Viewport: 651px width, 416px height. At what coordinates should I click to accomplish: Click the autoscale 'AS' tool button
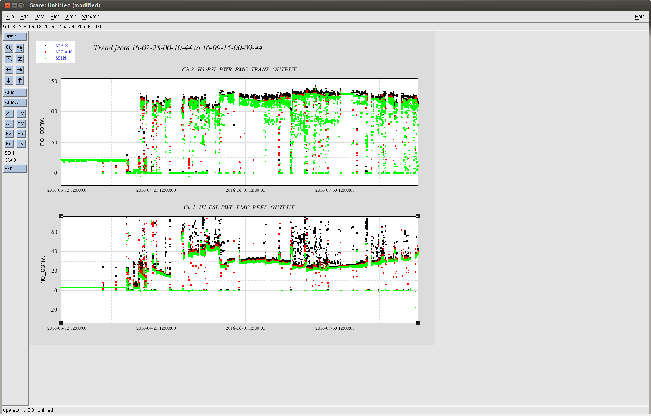coord(20,48)
